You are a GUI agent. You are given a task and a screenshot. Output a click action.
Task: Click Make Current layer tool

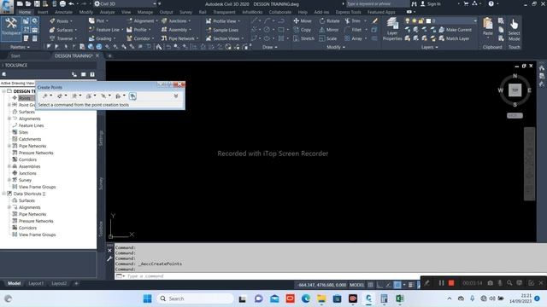456,30
